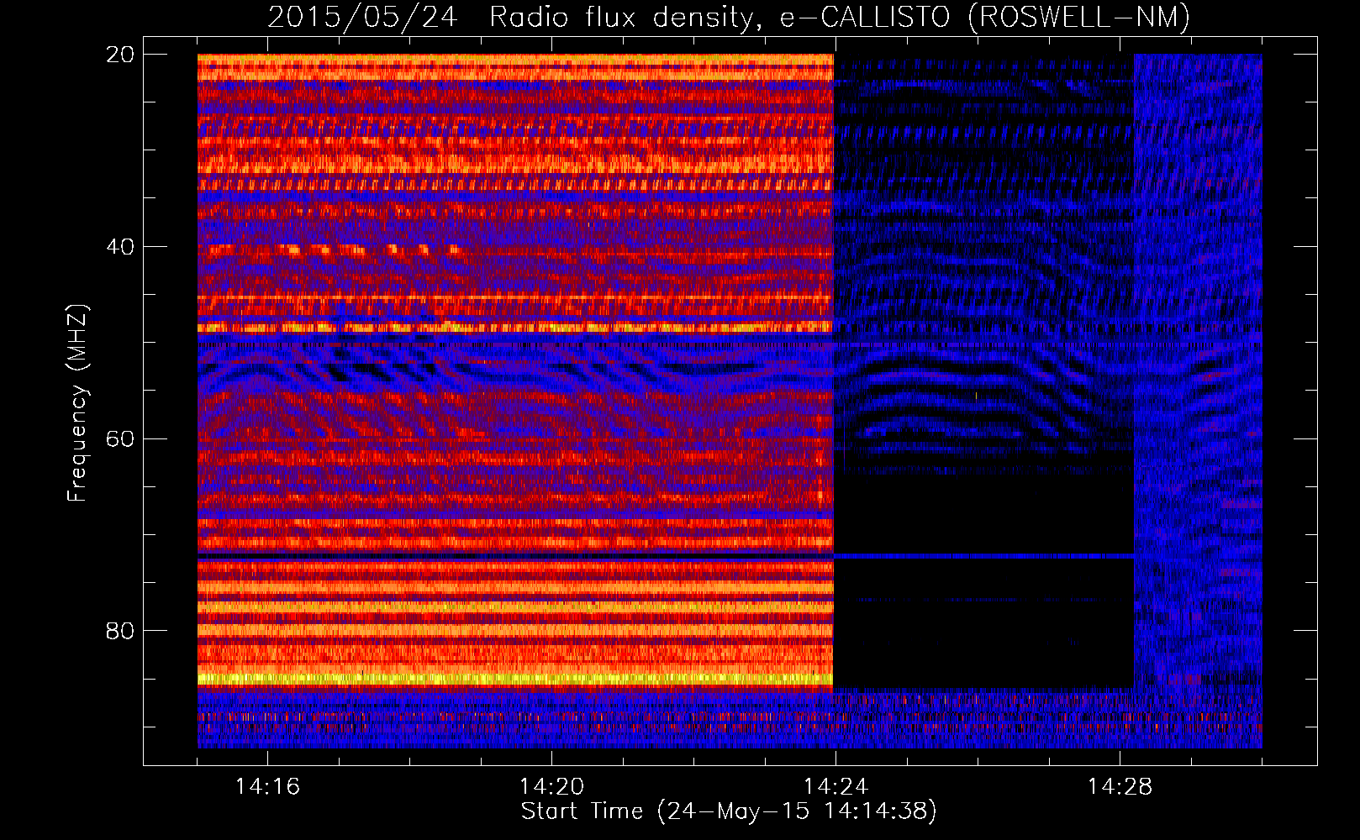Click the "Frequency (MHZ)" axis label
This screenshot has height=840, width=1360.
tap(77, 403)
